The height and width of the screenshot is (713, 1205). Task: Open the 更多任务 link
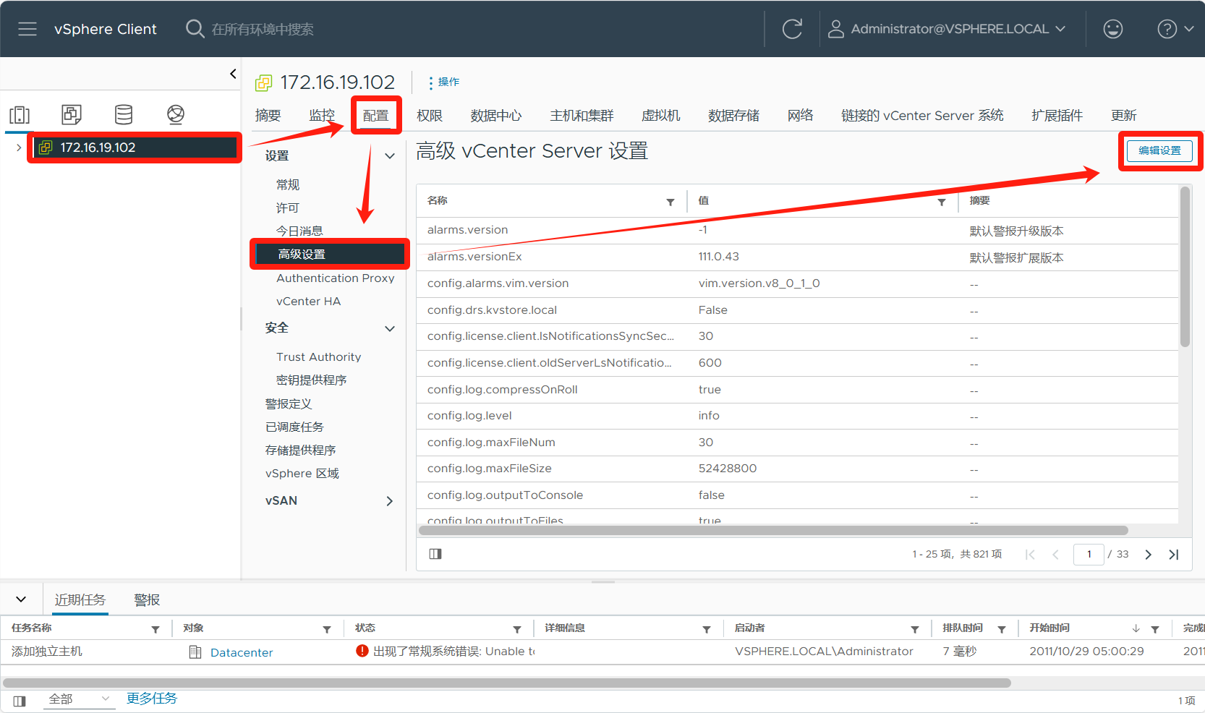click(152, 699)
